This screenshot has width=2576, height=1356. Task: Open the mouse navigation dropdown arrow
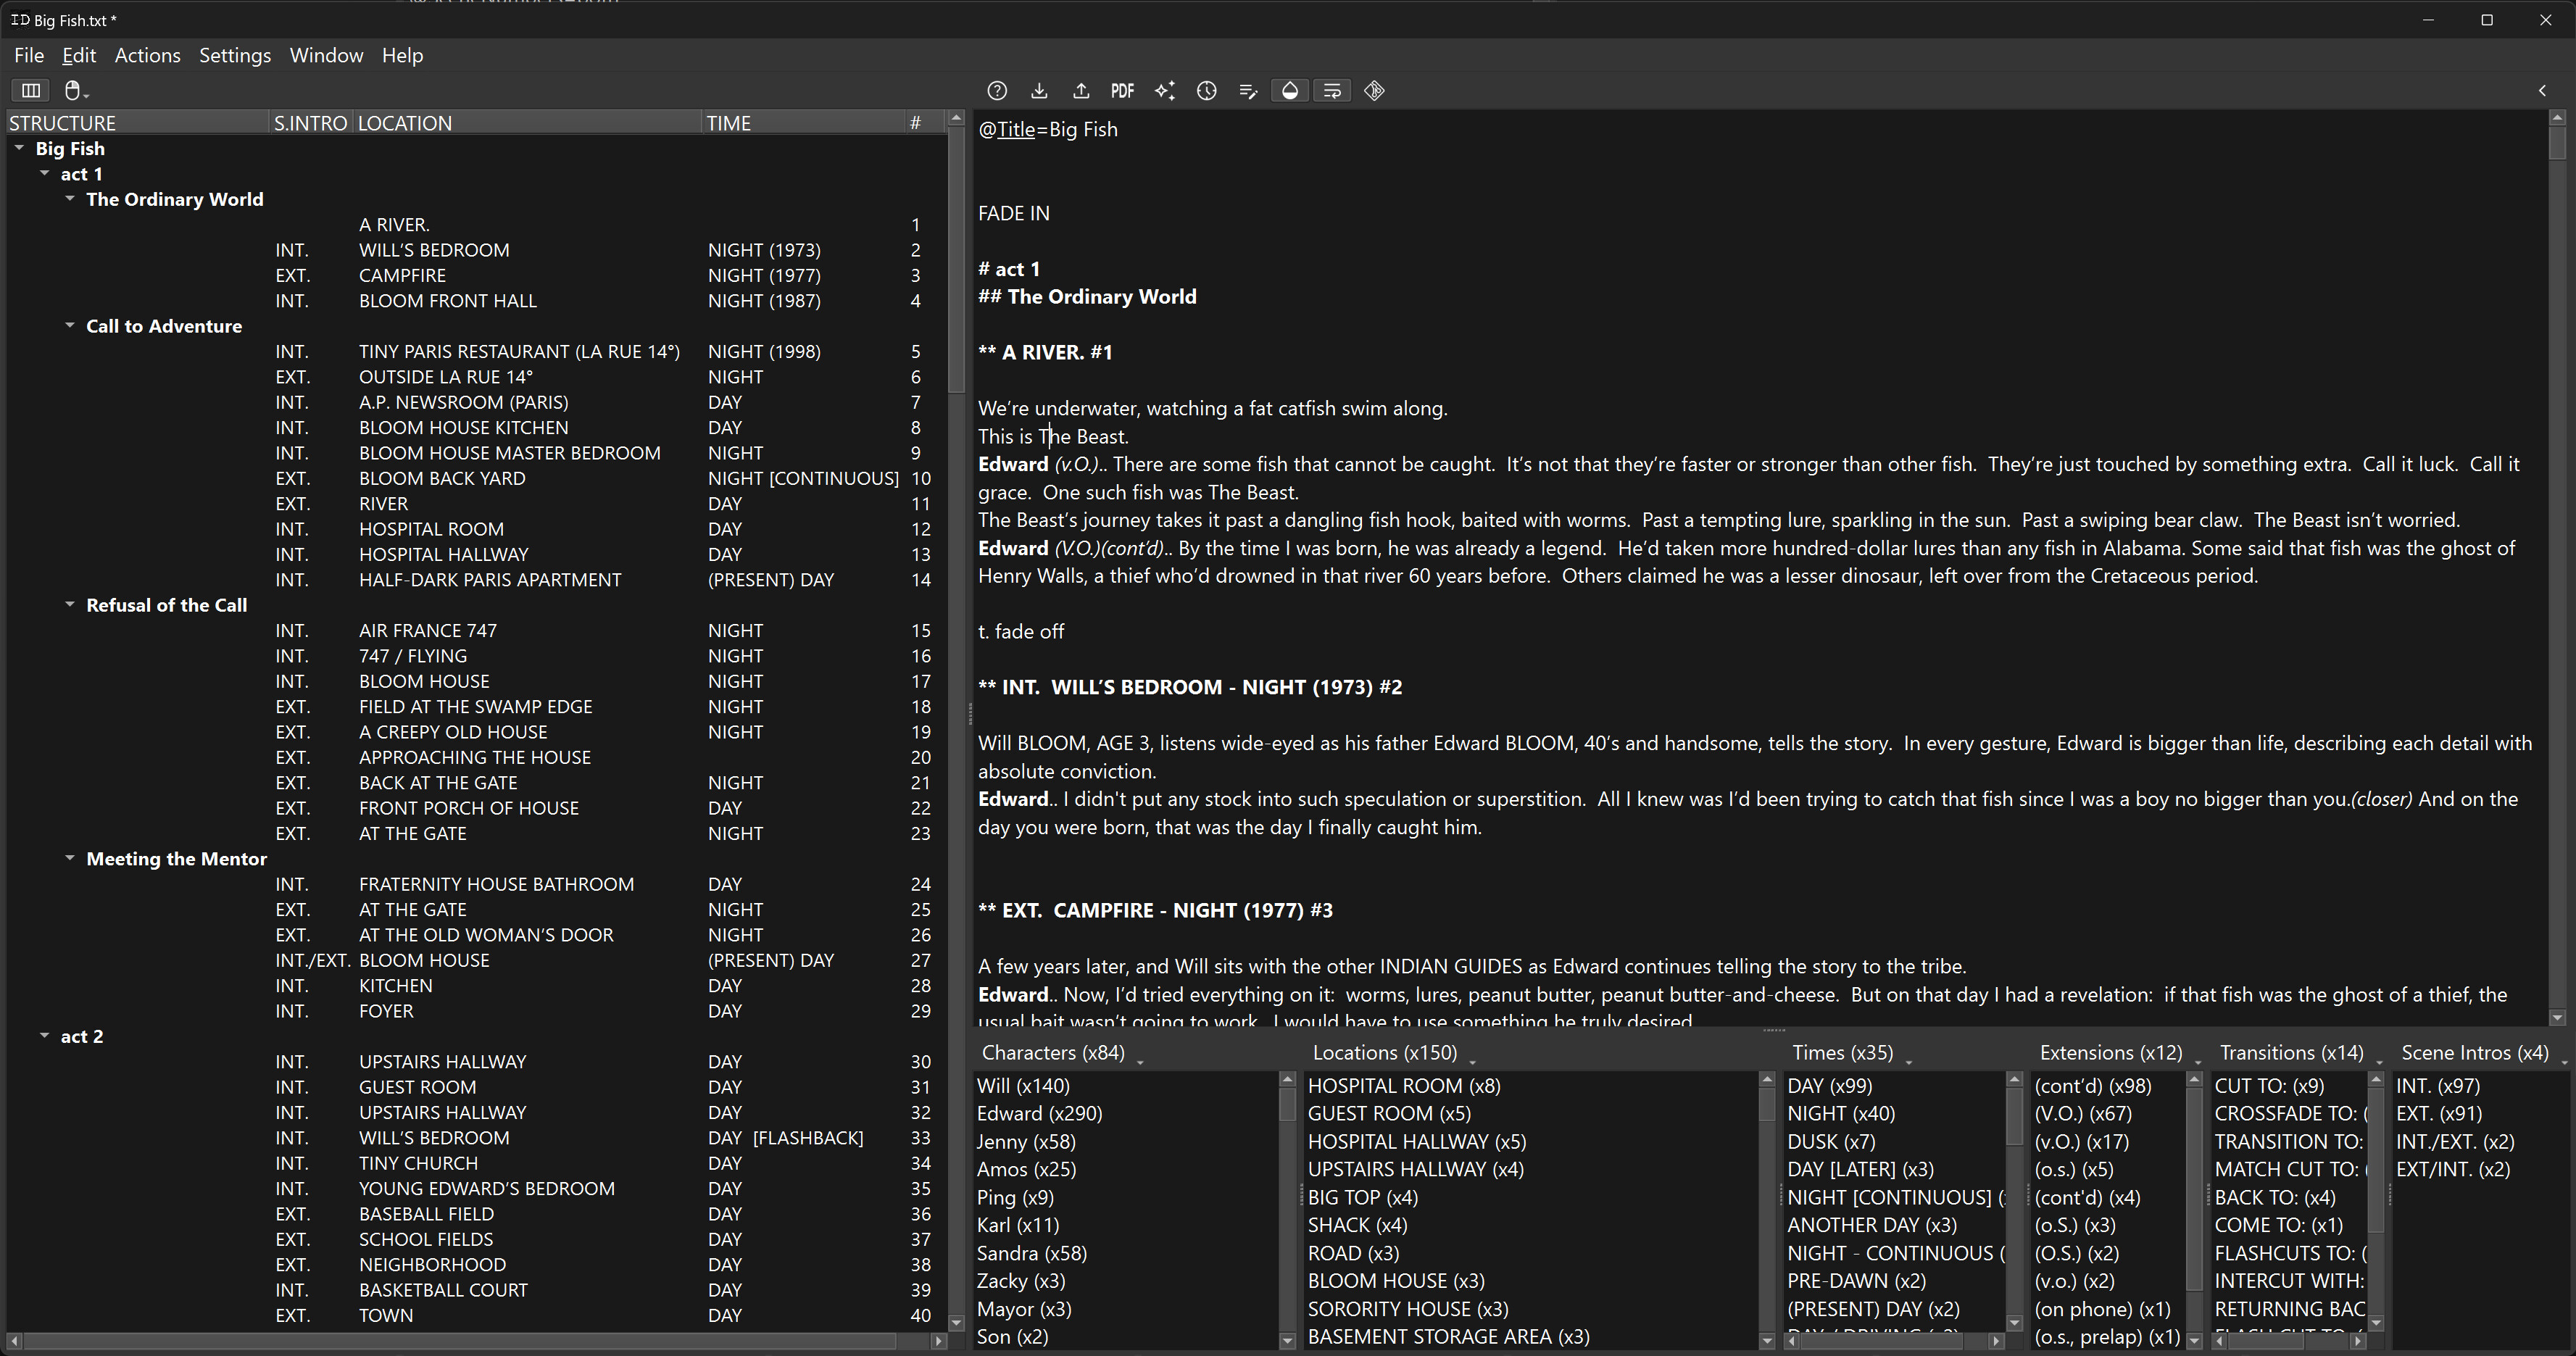86,97
